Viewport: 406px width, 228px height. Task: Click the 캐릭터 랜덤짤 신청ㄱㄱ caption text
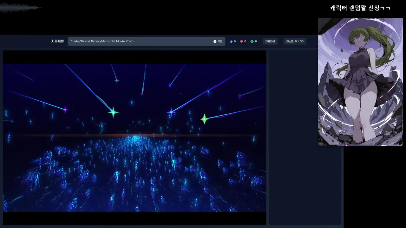pos(360,8)
